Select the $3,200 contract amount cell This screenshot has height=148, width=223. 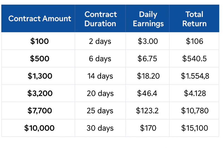pyautogui.click(x=40, y=93)
